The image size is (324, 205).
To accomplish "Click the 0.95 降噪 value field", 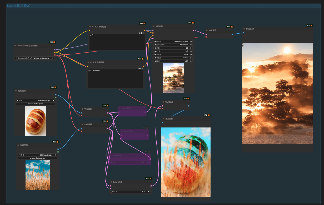I will click(x=186, y=61).
